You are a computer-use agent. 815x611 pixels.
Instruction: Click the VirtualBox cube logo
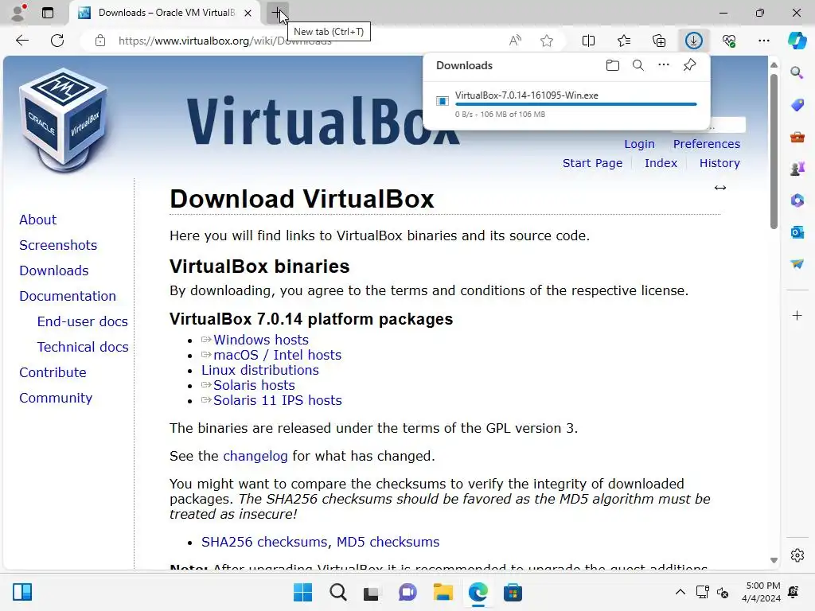pyautogui.click(x=64, y=120)
